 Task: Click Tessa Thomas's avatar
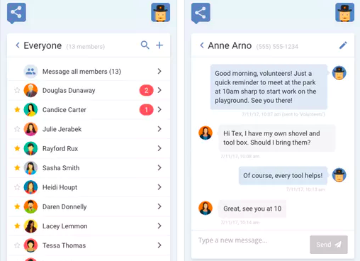click(30, 245)
